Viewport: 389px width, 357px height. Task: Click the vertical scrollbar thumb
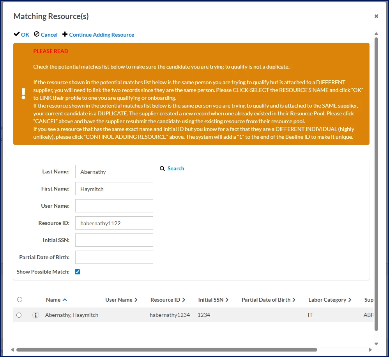376,184
